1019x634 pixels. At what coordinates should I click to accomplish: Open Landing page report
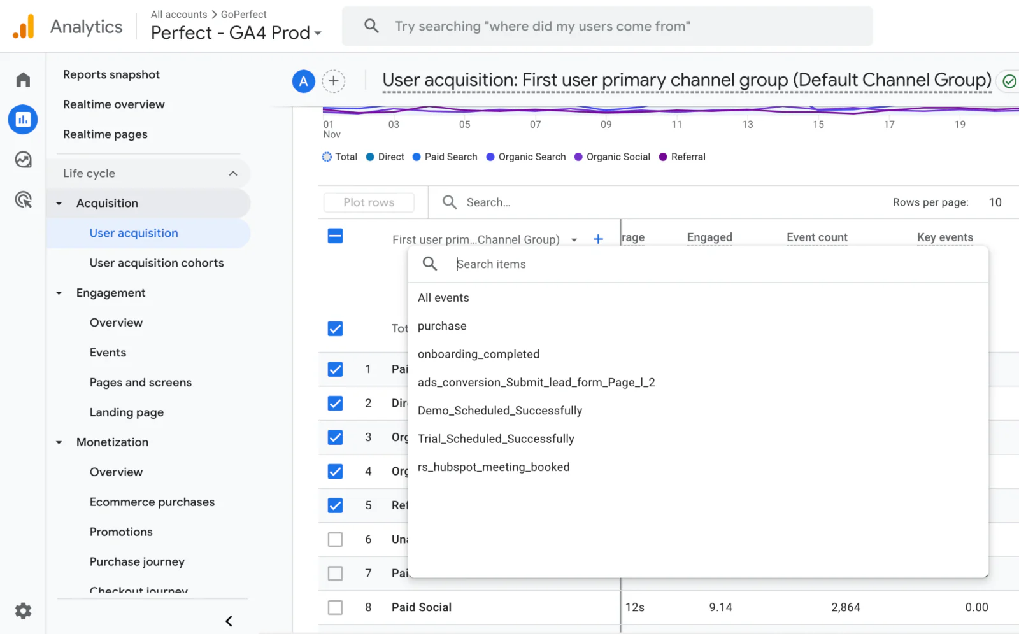pyautogui.click(x=127, y=412)
